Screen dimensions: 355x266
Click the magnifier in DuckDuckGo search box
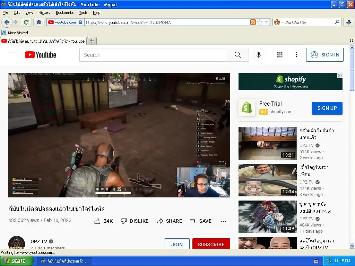[x=337, y=22]
